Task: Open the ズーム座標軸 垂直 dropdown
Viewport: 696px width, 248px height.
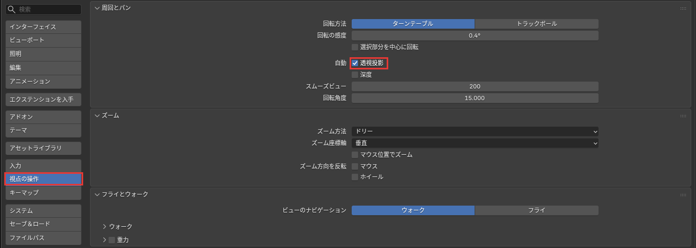Action: pyautogui.click(x=475, y=143)
